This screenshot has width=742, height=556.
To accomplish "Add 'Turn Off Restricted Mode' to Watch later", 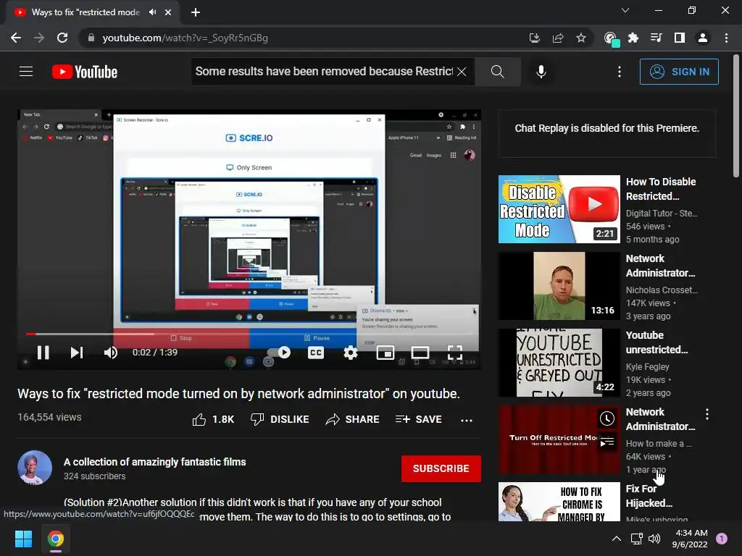I will [x=607, y=418].
